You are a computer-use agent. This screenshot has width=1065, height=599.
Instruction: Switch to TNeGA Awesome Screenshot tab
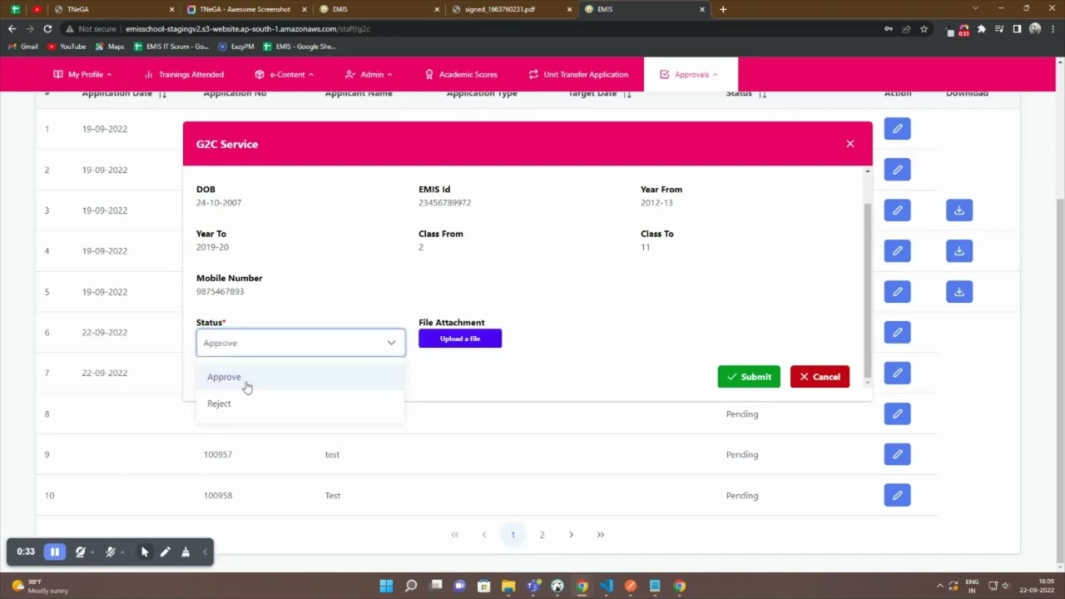[x=245, y=9]
